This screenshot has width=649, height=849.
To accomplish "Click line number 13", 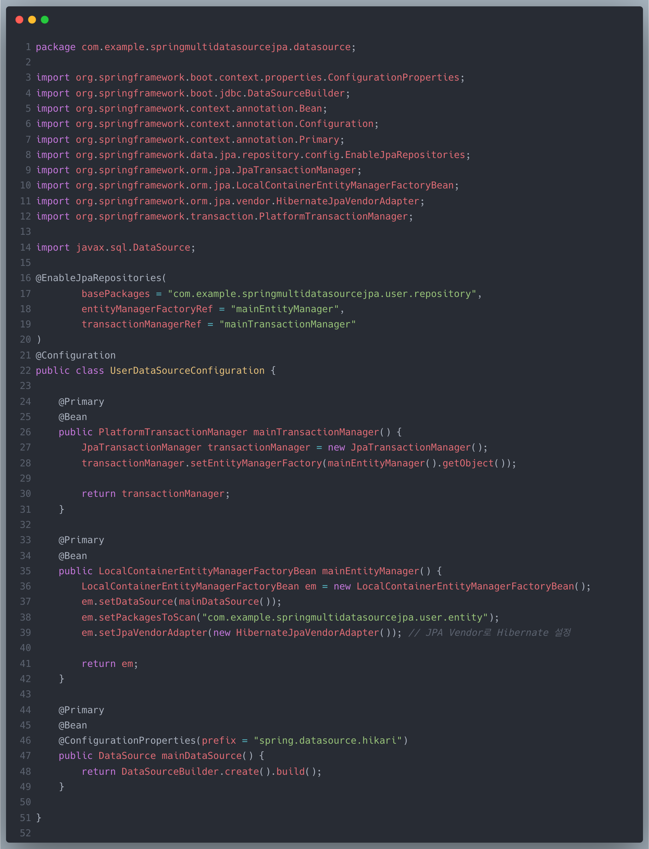I will 25,232.
